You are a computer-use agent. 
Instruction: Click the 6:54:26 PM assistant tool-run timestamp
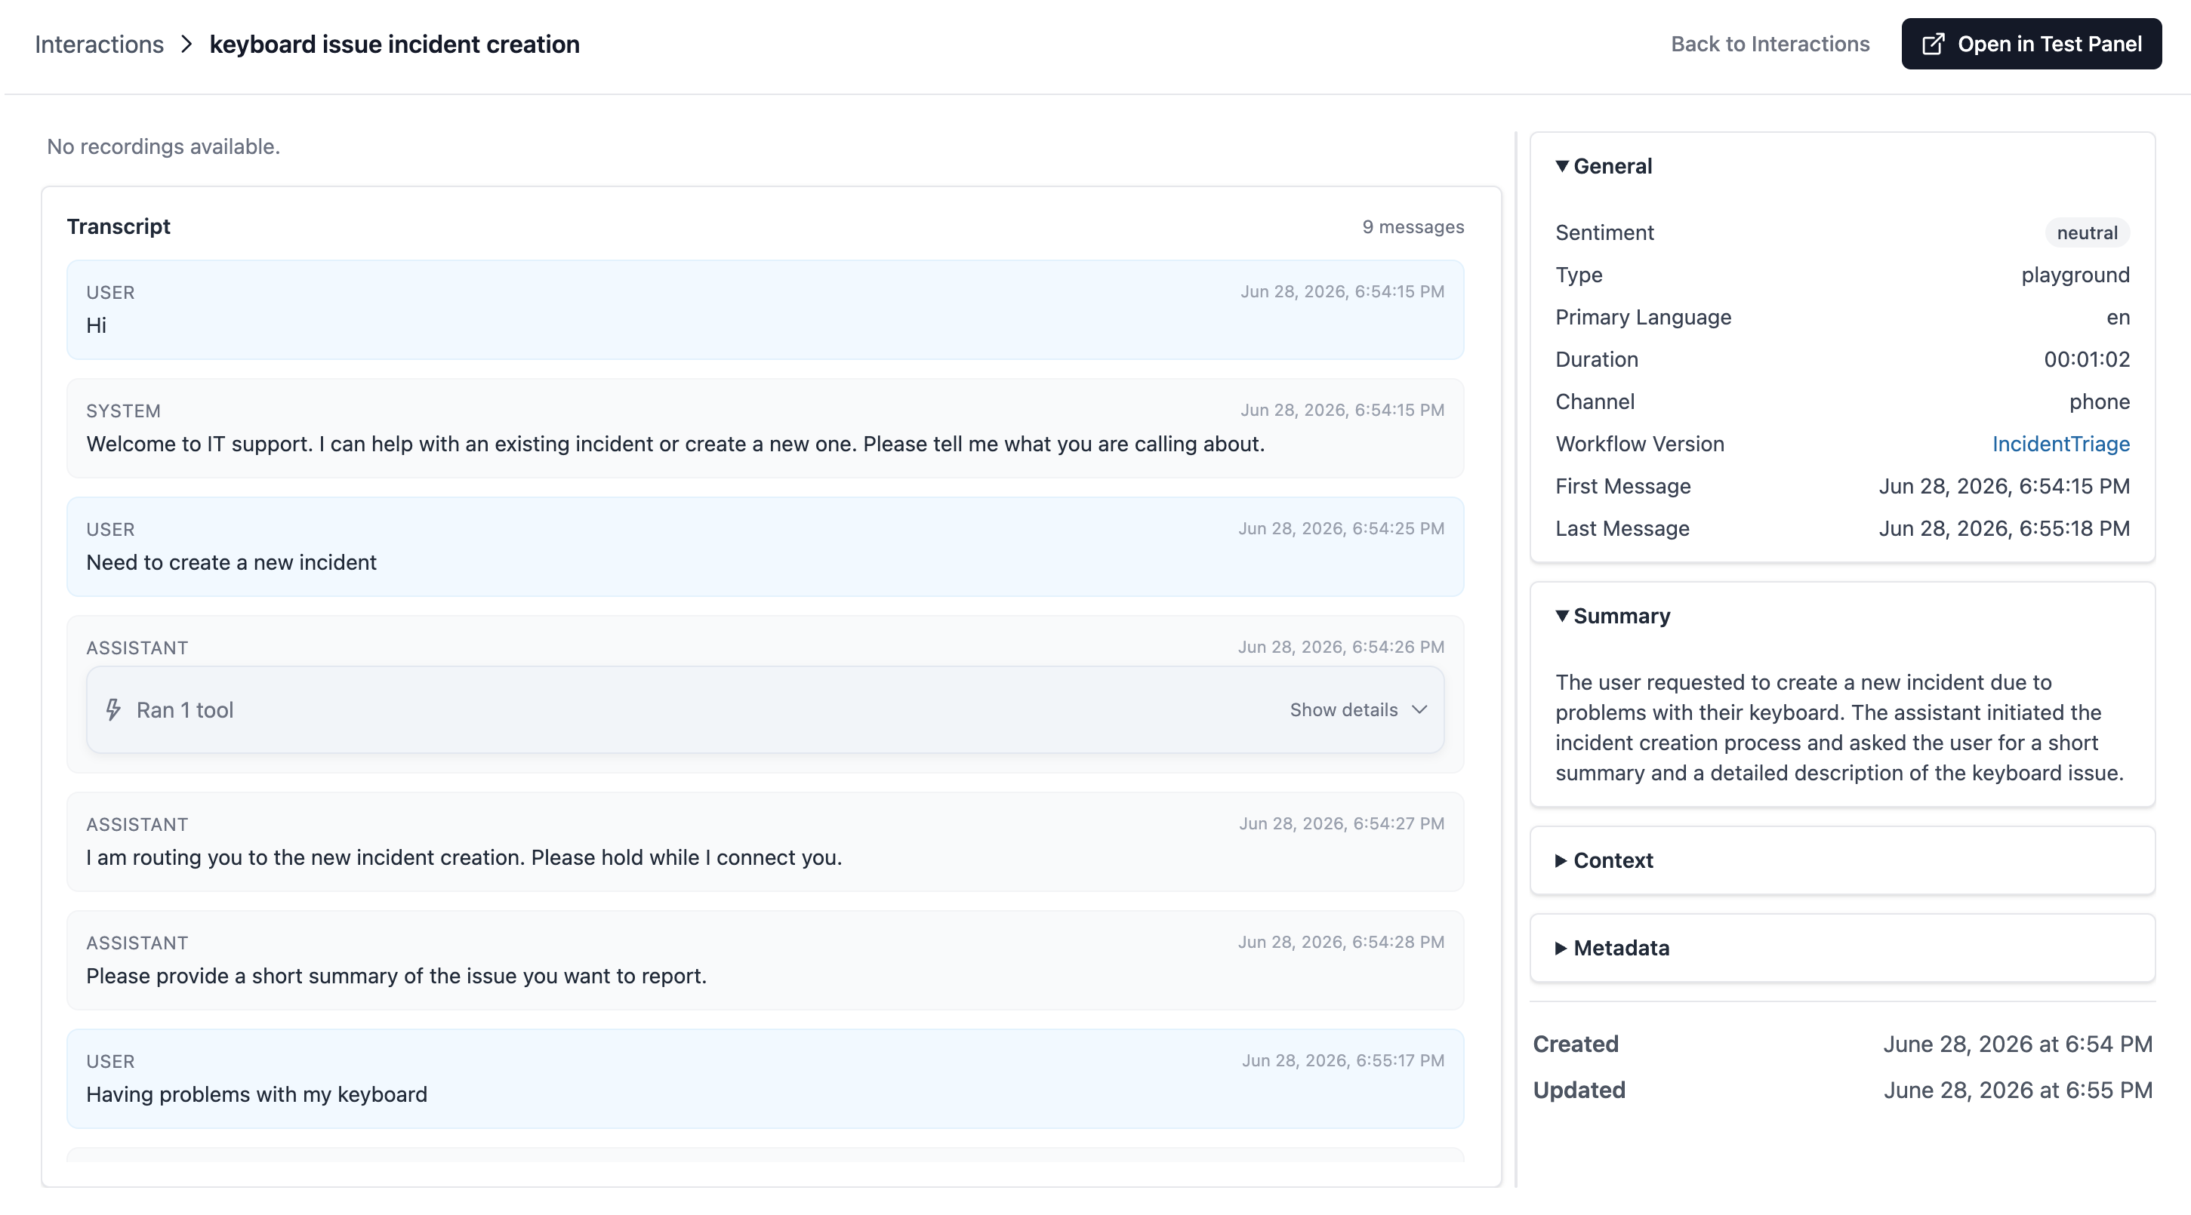[1342, 647]
